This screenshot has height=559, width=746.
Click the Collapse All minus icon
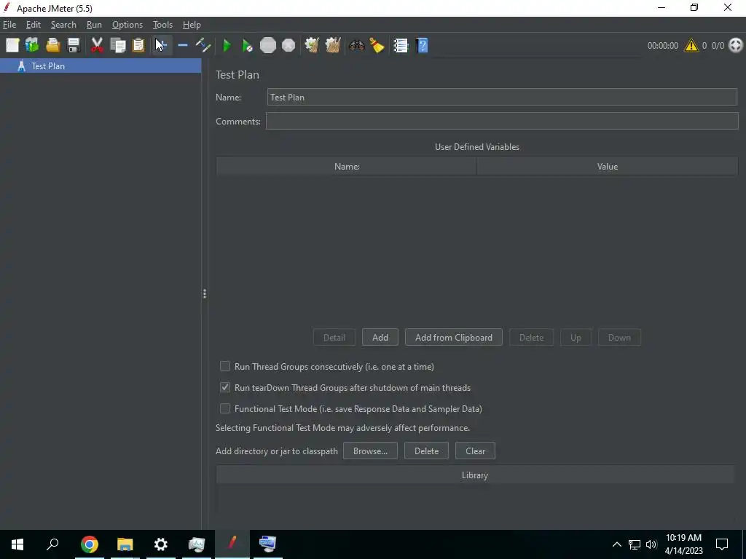(x=183, y=45)
